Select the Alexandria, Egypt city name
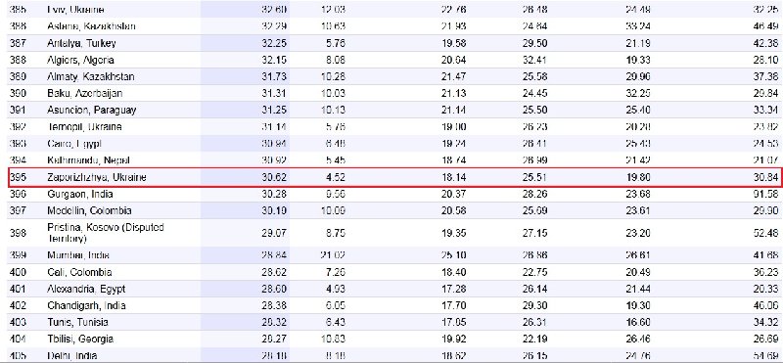The image size is (783, 363). (86, 289)
